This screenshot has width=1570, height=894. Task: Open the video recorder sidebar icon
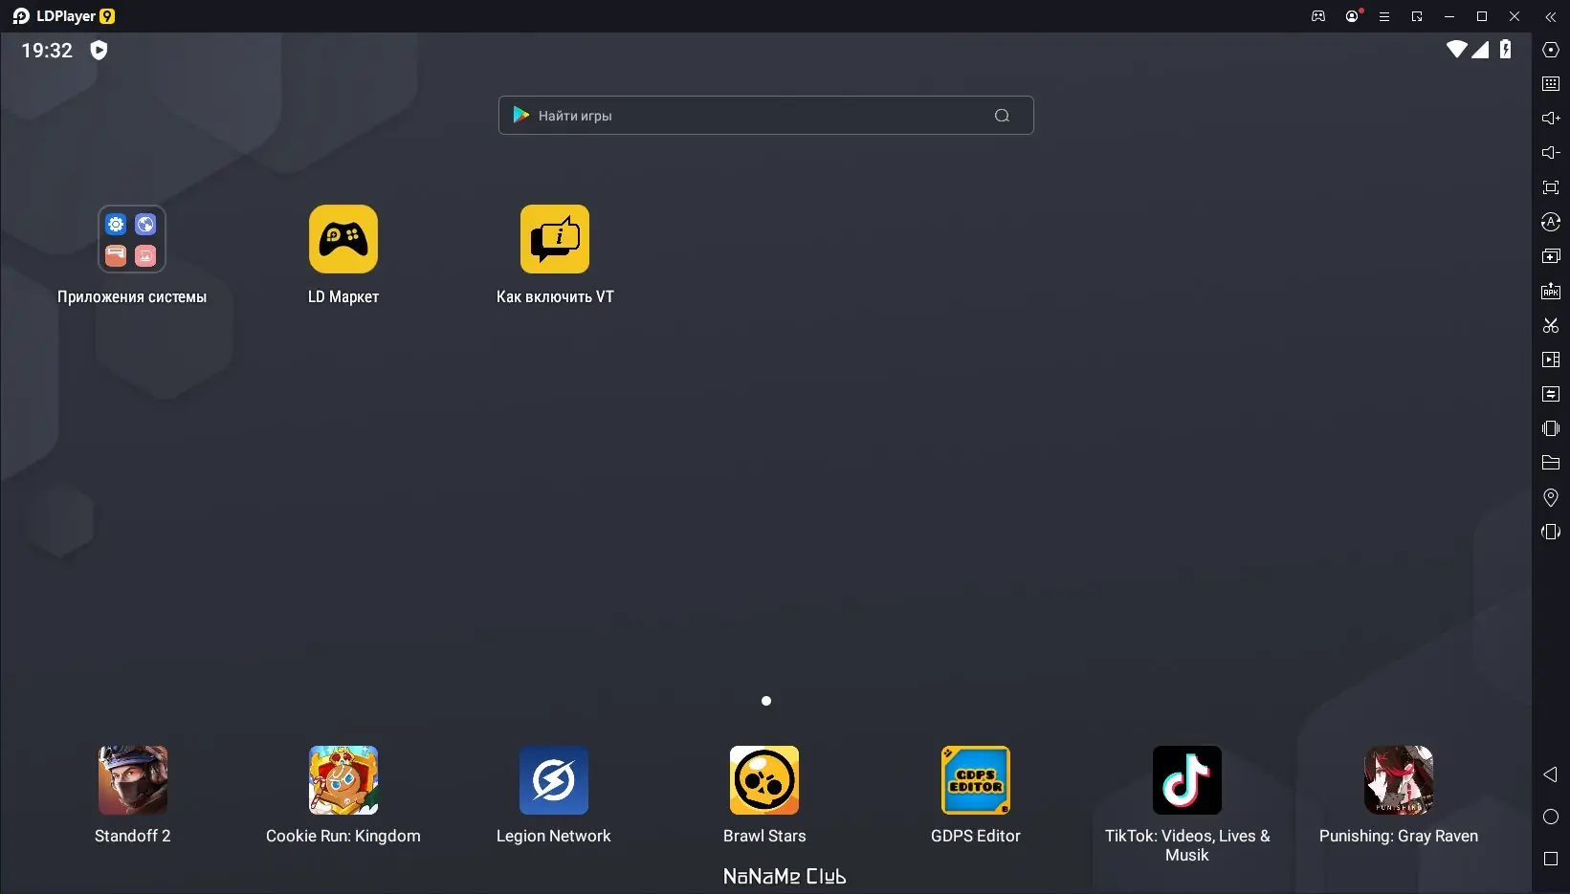(1551, 360)
